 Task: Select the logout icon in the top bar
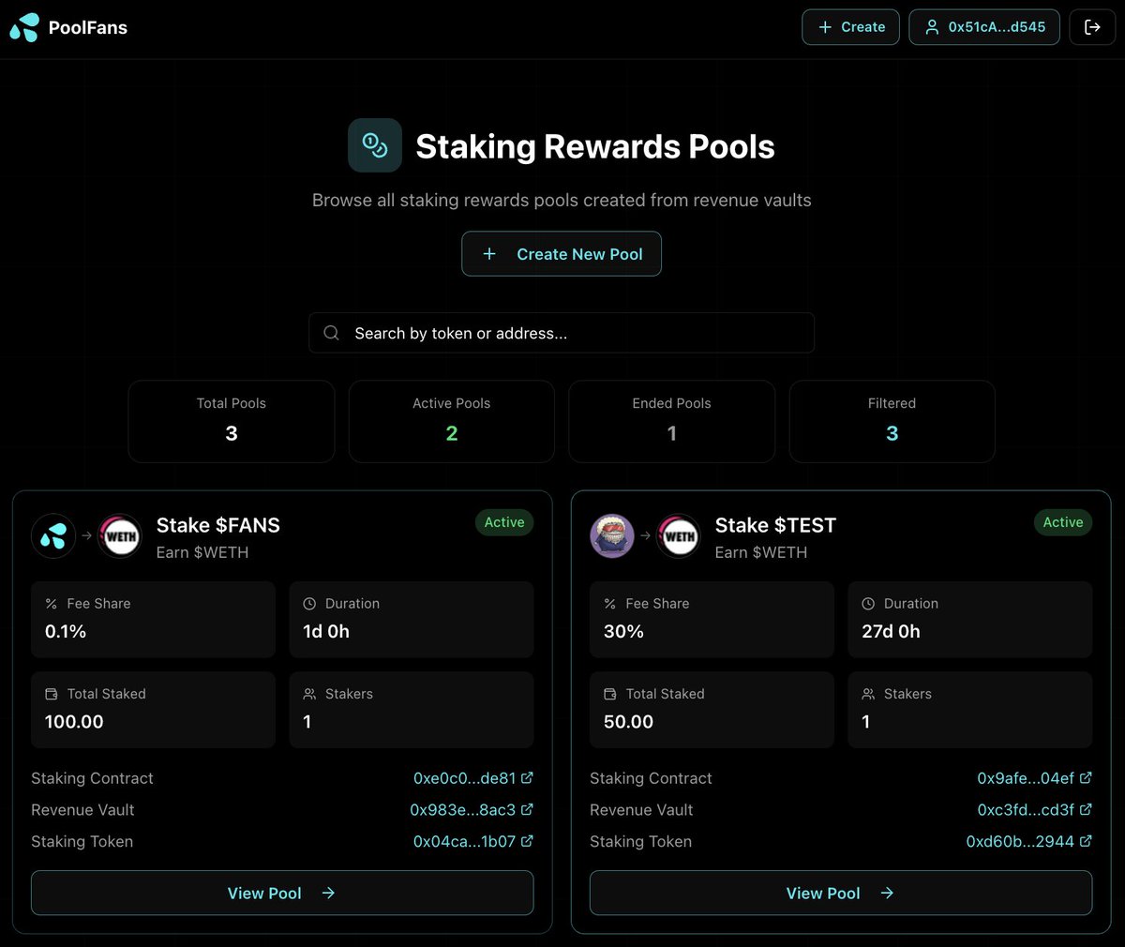pyautogui.click(x=1092, y=27)
